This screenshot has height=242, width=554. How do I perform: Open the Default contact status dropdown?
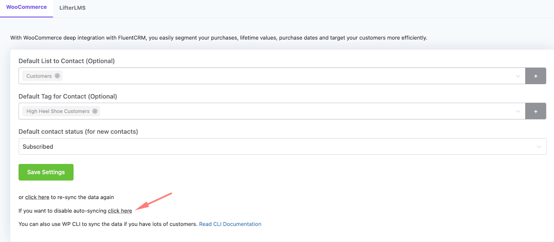[283, 146]
